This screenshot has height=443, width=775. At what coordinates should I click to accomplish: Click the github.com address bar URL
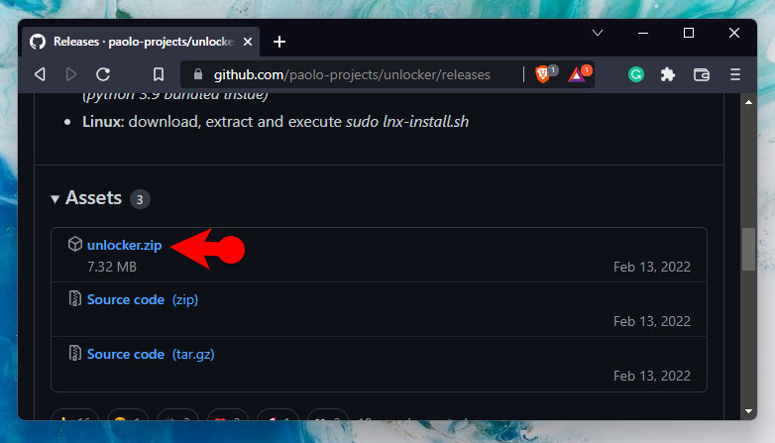coord(352,74)
